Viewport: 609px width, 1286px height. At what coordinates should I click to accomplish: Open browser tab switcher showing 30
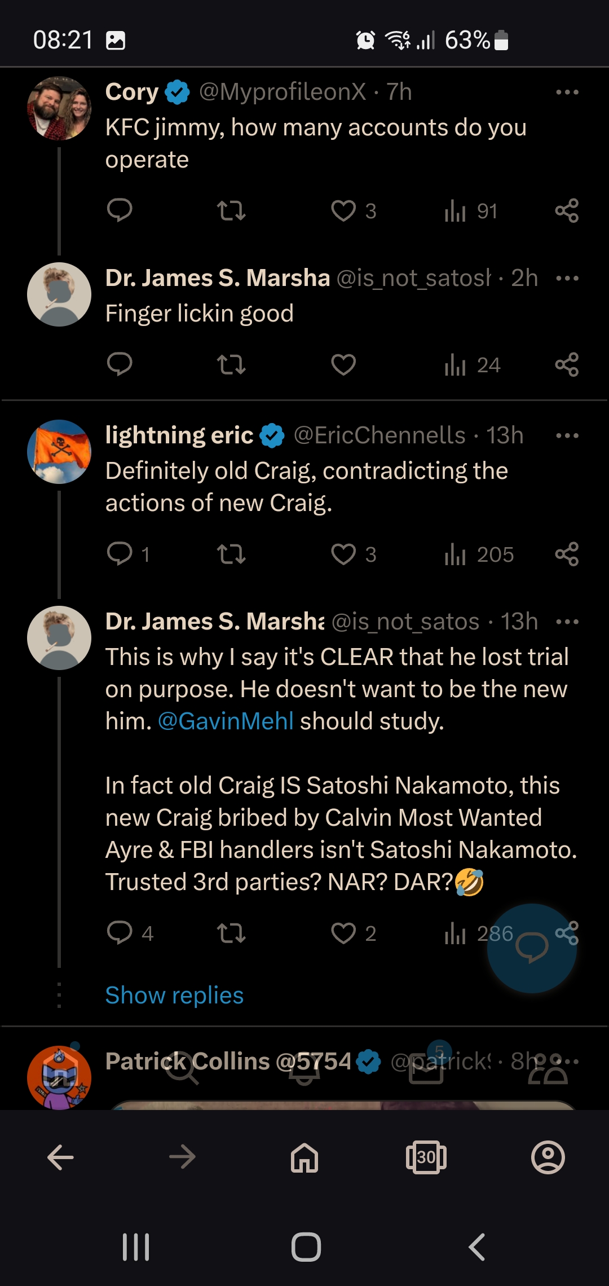click(x=426, y=1157)
